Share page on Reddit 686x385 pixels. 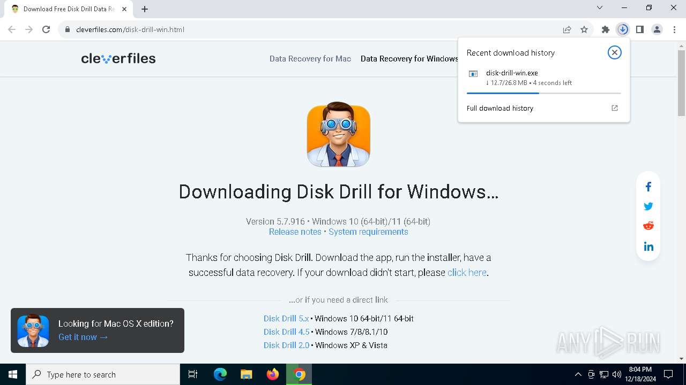pyautogui.click(x=648, y=226)
